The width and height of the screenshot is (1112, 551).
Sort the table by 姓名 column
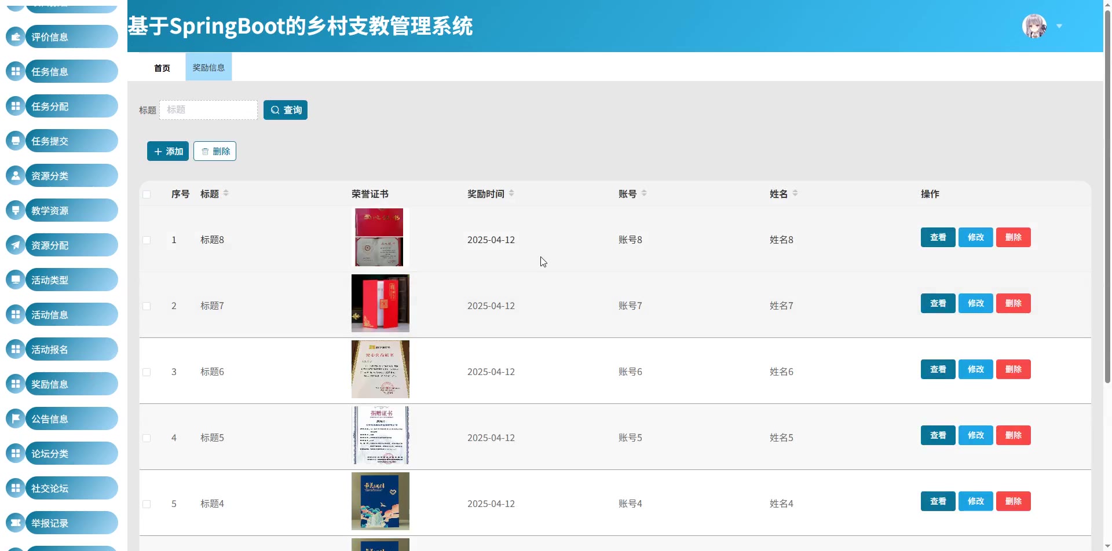pyautogui.click(x=795, y=193)
